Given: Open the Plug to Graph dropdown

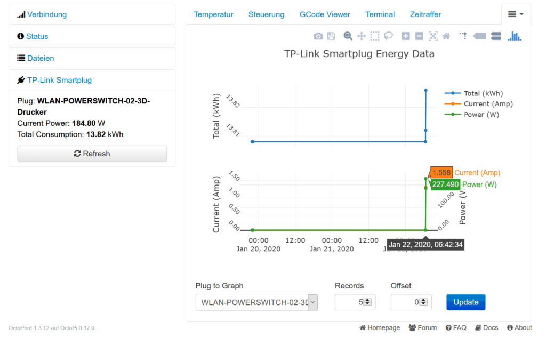Looking at the screenshot, I should 256,302.
